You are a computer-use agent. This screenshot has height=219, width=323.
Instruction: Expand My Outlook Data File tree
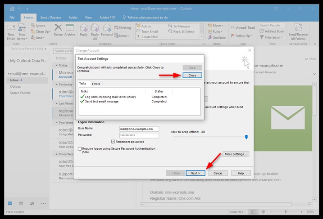tap(8, 61)
